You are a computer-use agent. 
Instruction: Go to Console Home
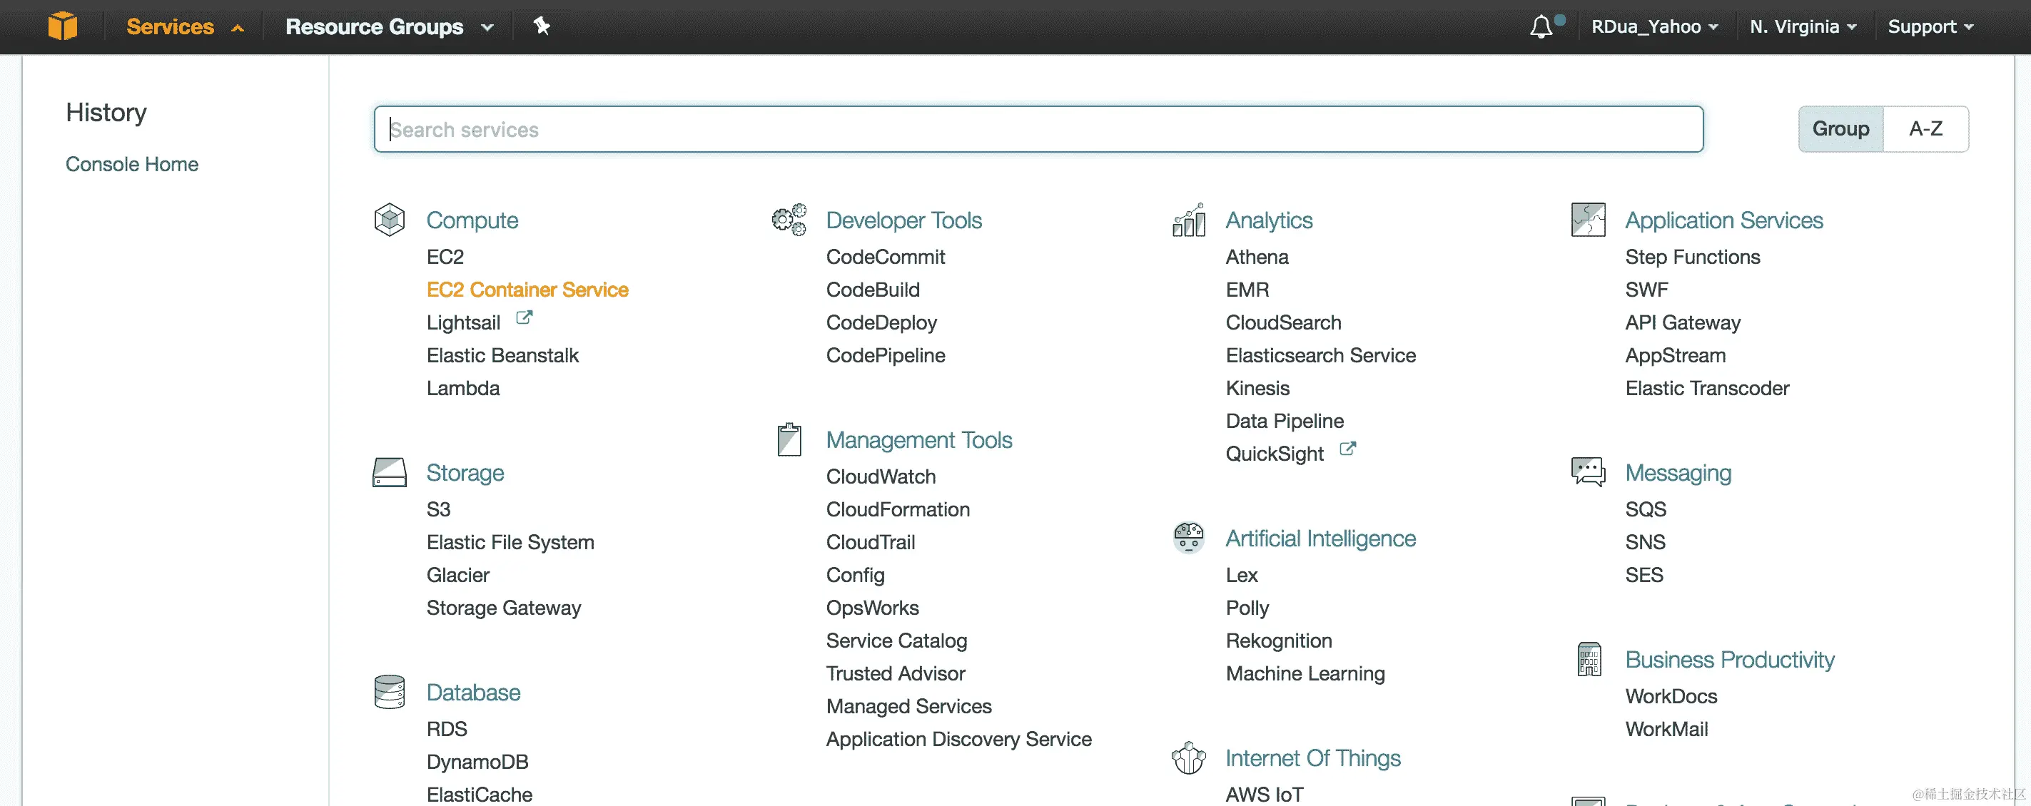pyautogui.click(x=132, y=164)
